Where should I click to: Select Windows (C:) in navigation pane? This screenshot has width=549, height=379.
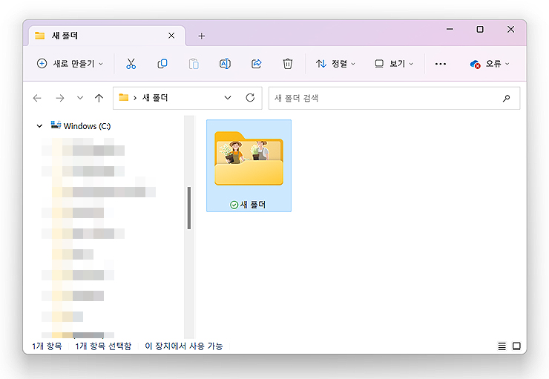[x=81, y=125]
